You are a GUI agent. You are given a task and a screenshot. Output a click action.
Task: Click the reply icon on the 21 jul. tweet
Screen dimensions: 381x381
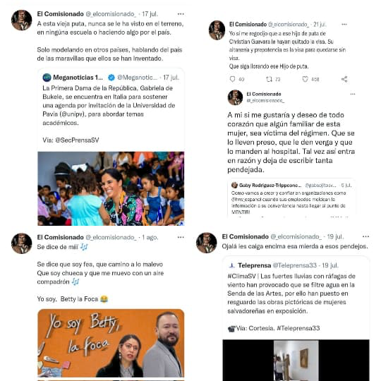tap(232, 79)
